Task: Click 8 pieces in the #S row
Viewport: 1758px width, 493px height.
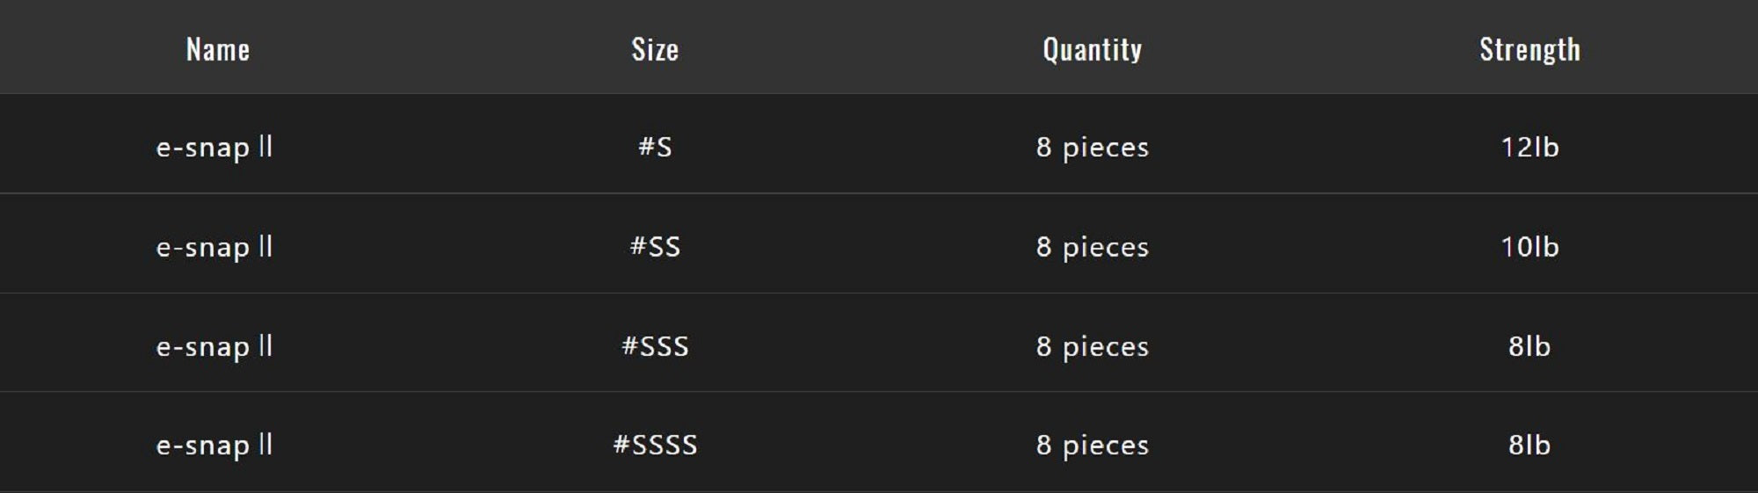Action: click(1092, 147)
